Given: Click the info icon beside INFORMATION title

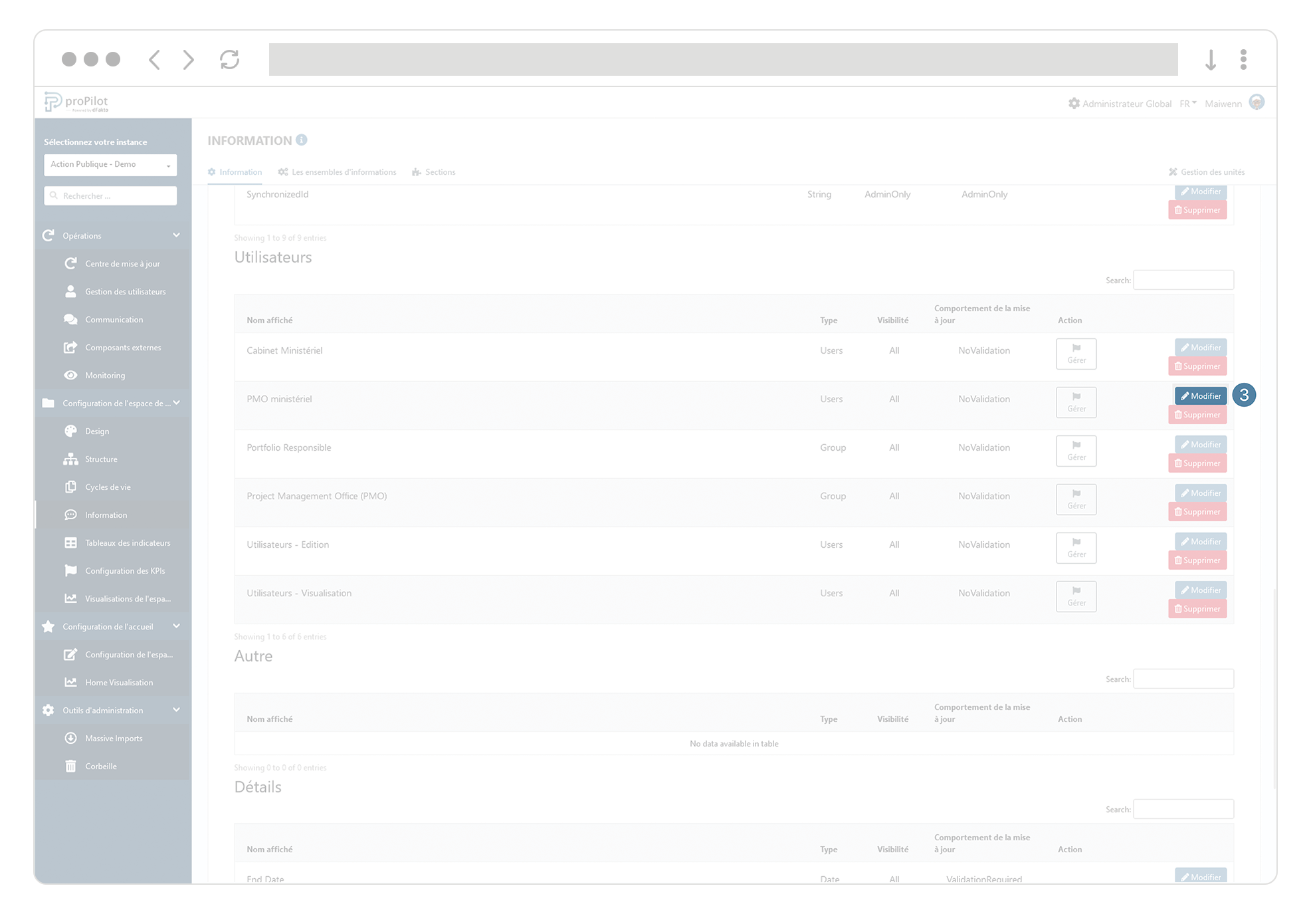Looking at the screenshot, I should [302, 140].
